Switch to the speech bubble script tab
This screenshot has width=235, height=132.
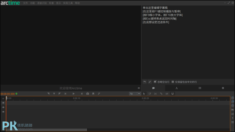[154, 88]
